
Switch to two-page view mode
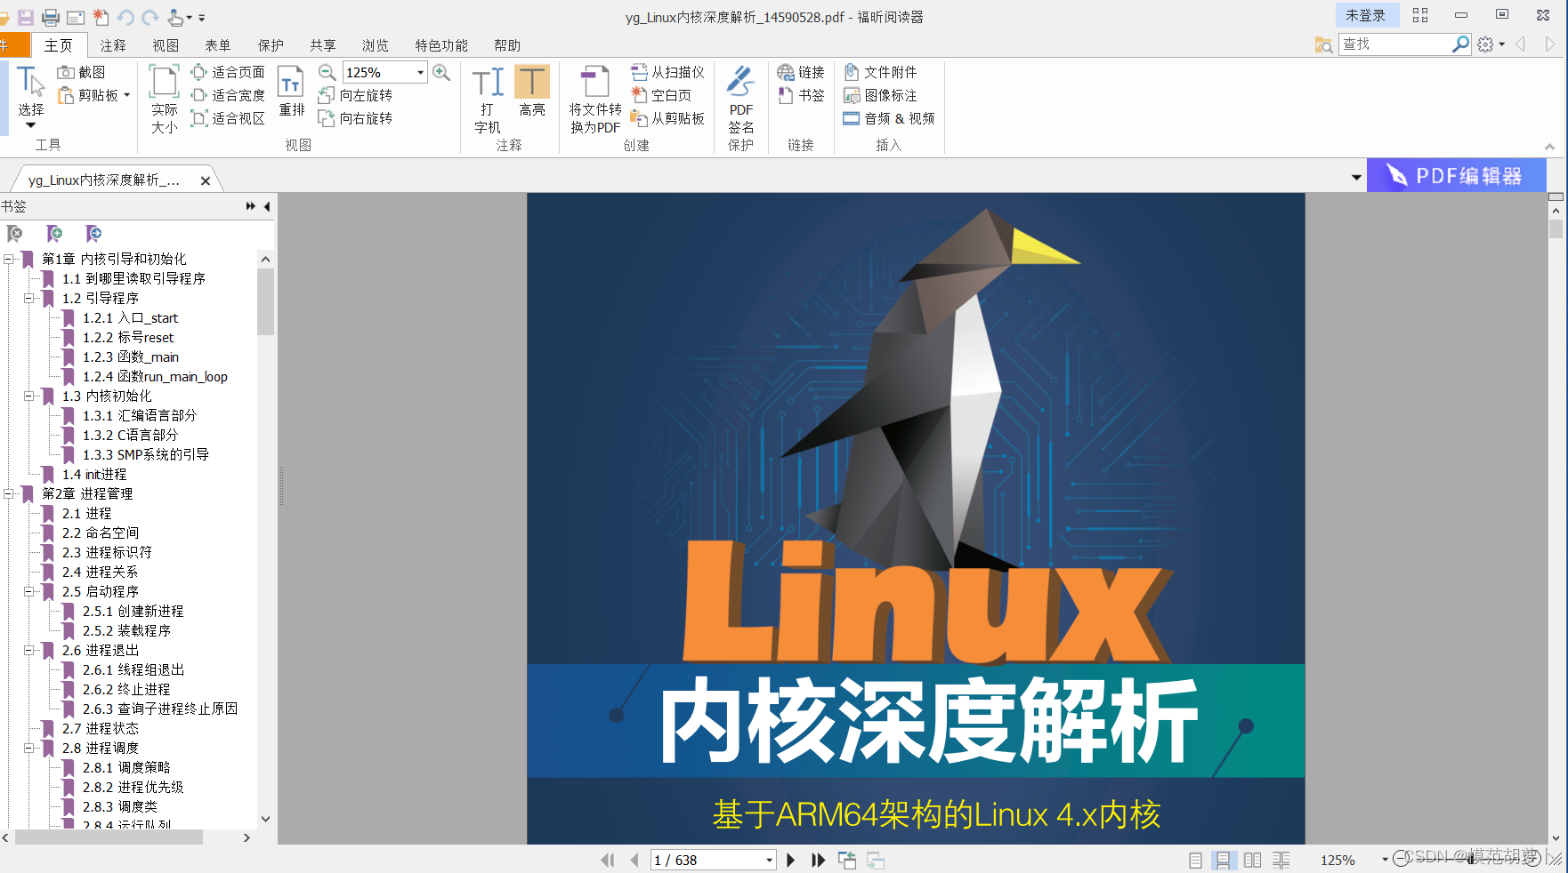(1252, 860)
